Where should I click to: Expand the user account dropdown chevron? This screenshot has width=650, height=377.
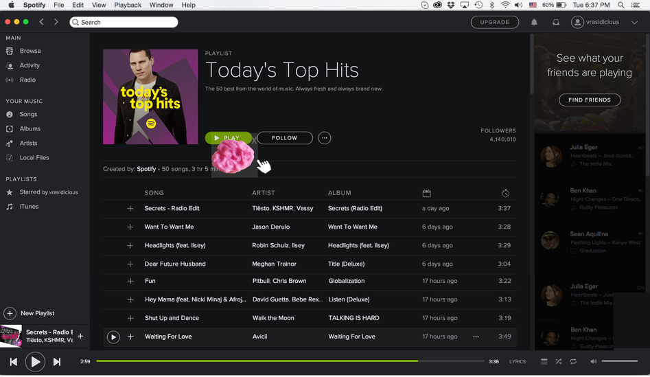pyautogui.click(x=635, y=23)
